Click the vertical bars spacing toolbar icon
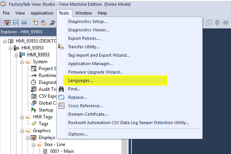The image size is (231, 154). [x=226, y=23]
